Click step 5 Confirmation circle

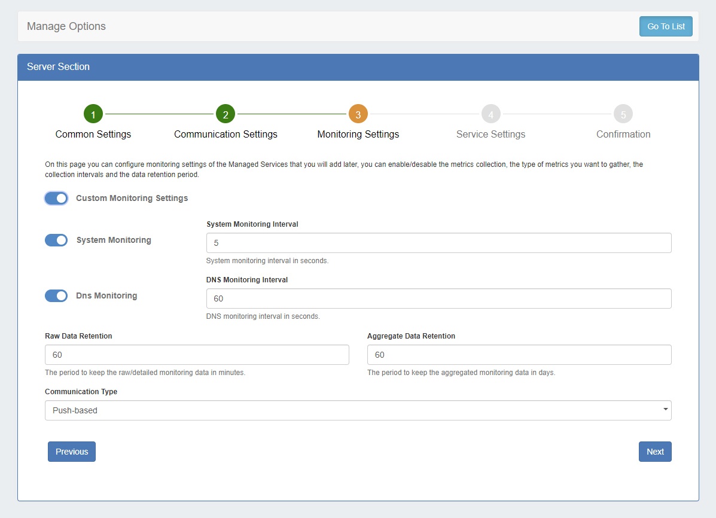623,114
